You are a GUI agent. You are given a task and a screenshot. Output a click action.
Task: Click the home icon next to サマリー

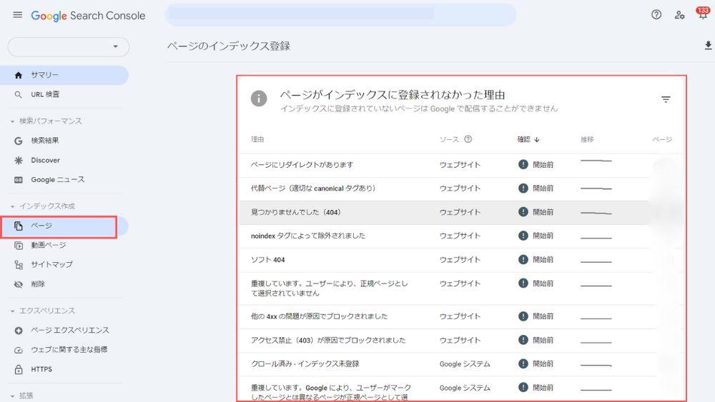pos(19,75)
